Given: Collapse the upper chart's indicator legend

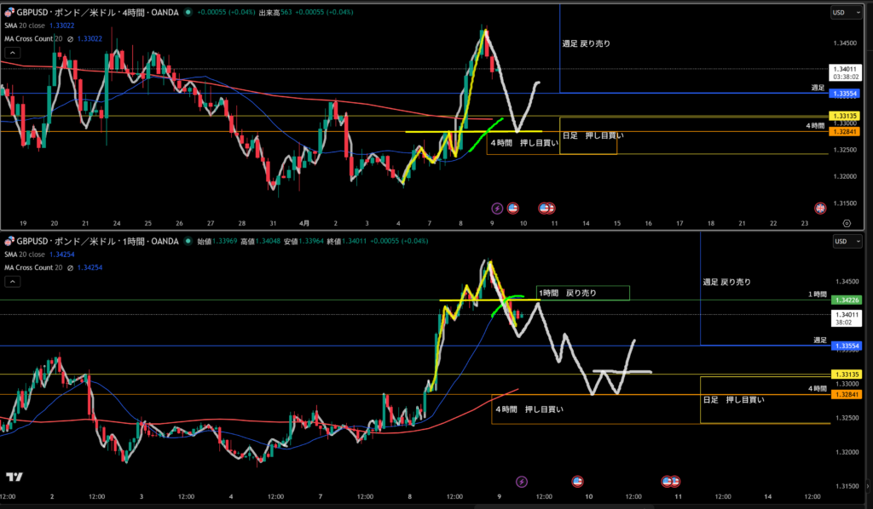Looking at the screenshot, I should tap(11, 53).
